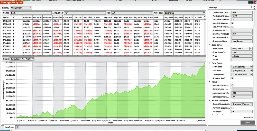Sort by the MTR column header
The image size is (257, 131).
[x=158, y=18]
